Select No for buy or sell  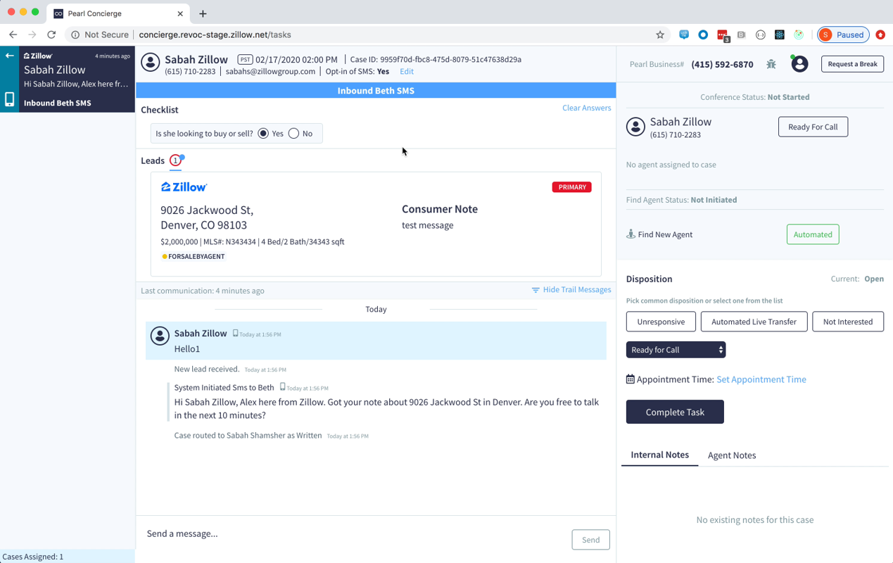tap(293, 134)
